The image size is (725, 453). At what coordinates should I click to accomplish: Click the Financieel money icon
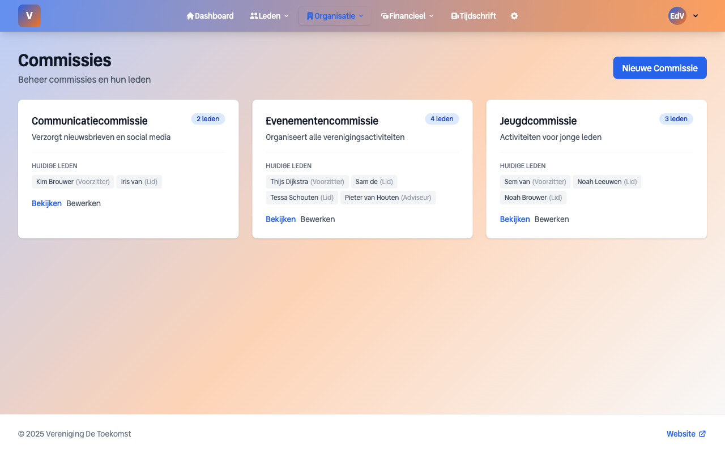click(x=385, y=16)
